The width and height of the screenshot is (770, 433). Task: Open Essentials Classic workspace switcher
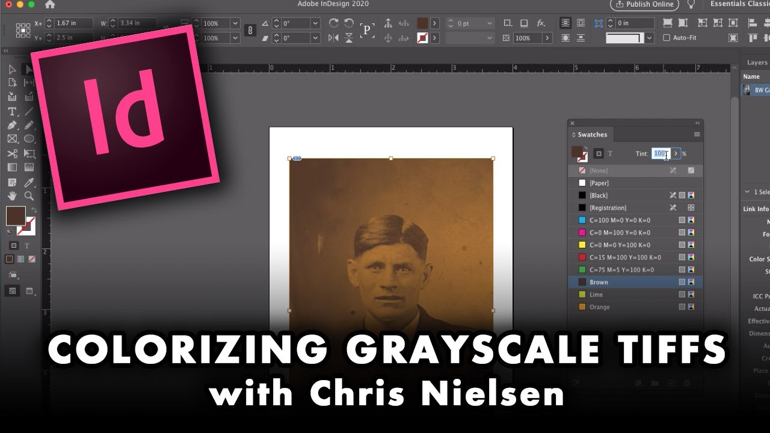click(x=739, y=4)
